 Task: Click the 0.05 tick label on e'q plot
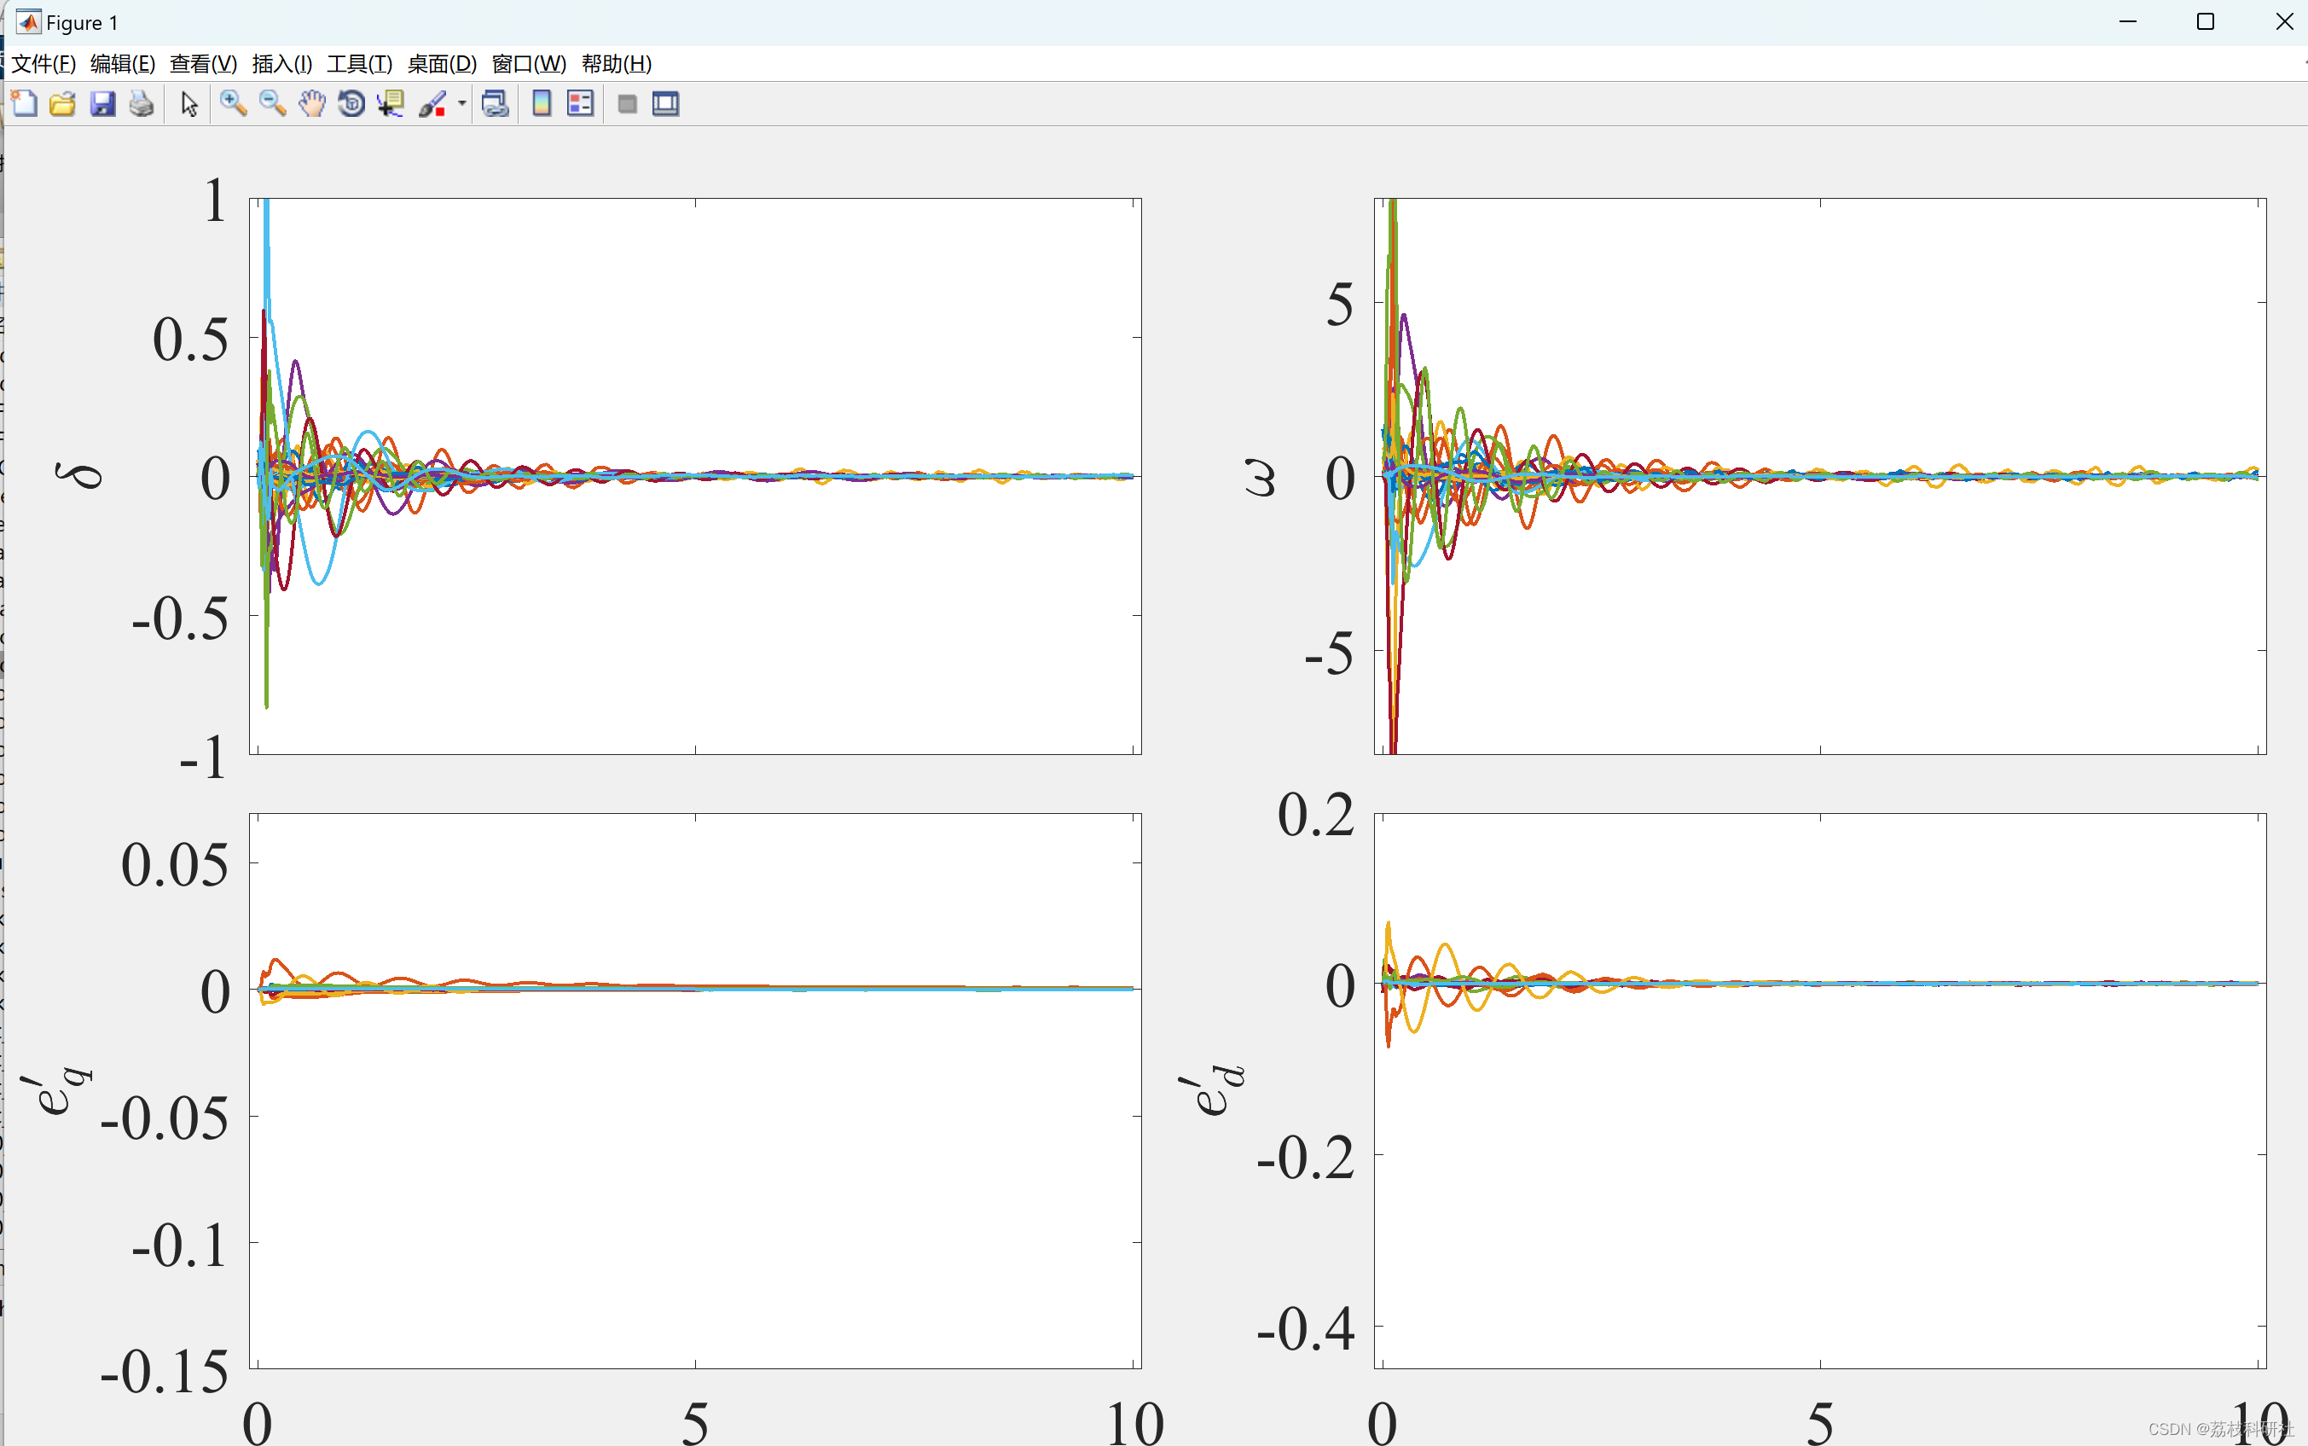[x=174, y=864]
